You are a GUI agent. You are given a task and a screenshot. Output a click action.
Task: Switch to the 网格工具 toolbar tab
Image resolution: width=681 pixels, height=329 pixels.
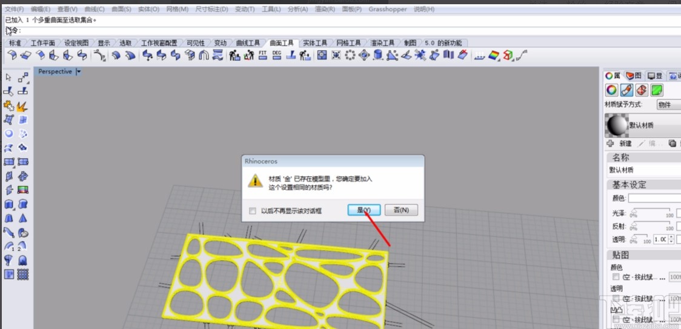coord(348,43)
